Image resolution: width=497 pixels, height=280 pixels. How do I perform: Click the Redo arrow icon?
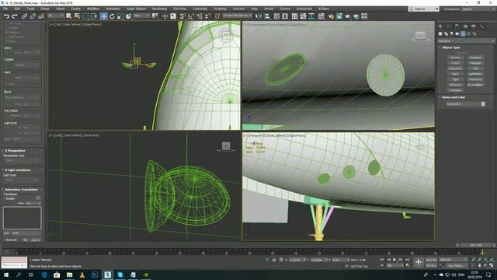tap(15, 16)
